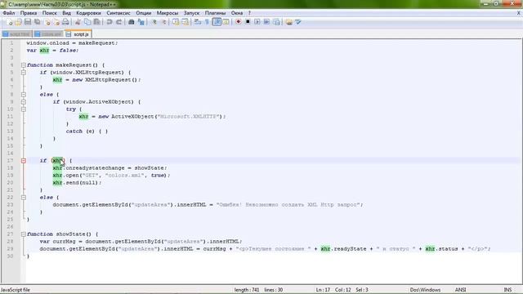Viewport: 523px width, 294px height.
Task: Paste from the clipboard using the Paste icon
Action: pos(96,22)
